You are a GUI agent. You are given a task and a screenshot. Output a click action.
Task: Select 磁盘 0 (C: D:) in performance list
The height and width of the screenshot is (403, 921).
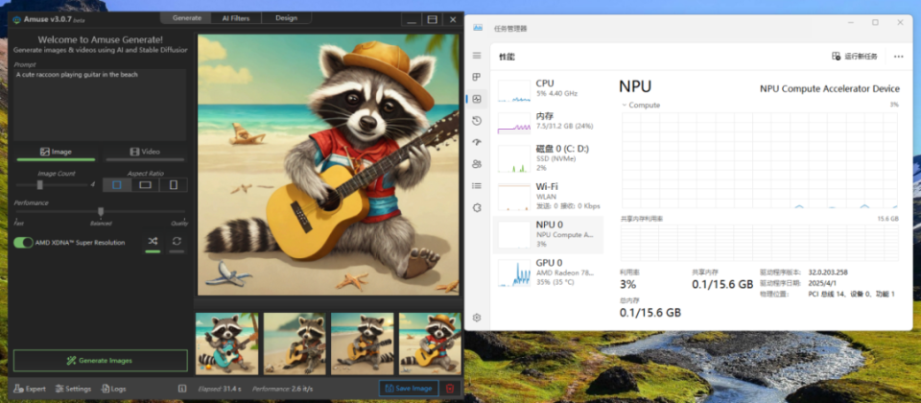coord(548,157)
